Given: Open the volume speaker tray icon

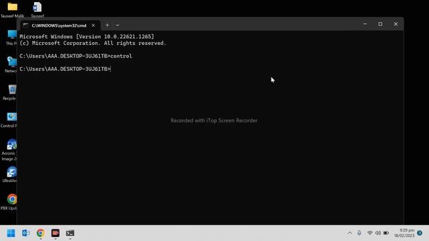Looking at the screenshot, I should (378, 233).
